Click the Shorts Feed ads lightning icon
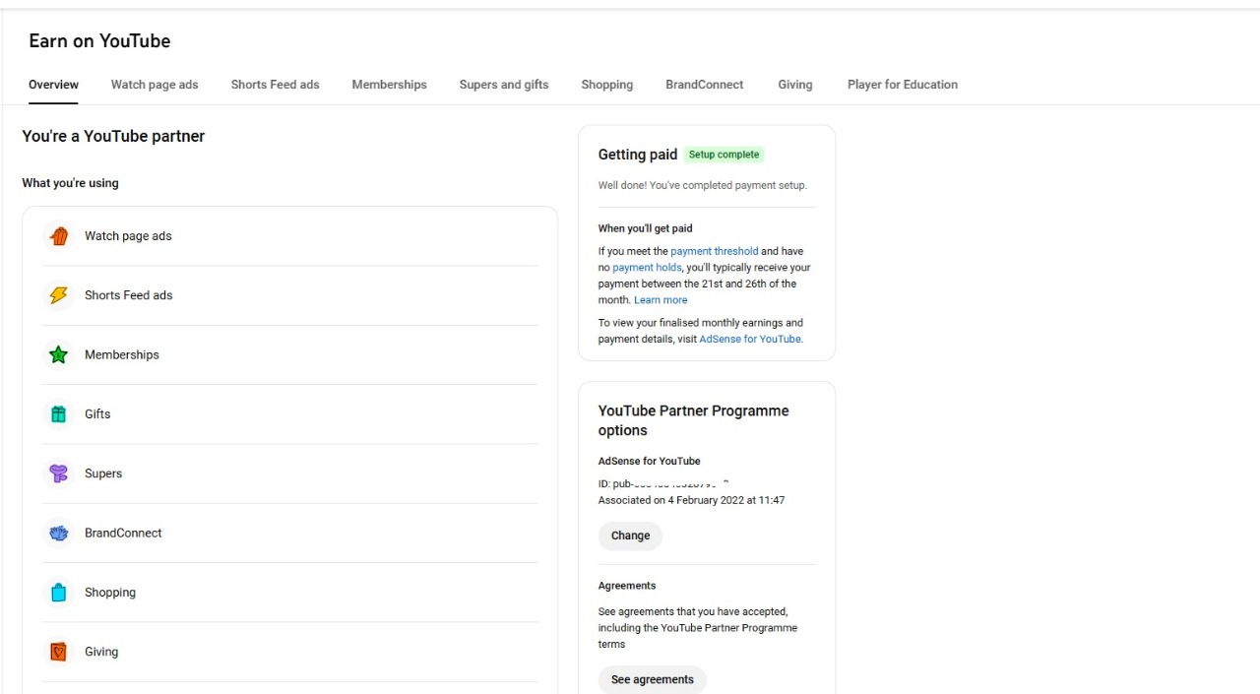The width and height of the screenshot is (1260, 694). pyautogui.click(x=59, y=295)
